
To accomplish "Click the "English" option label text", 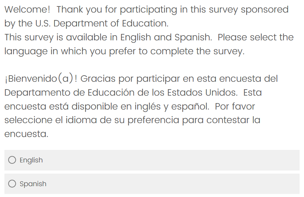I will (x=31, y=160).
